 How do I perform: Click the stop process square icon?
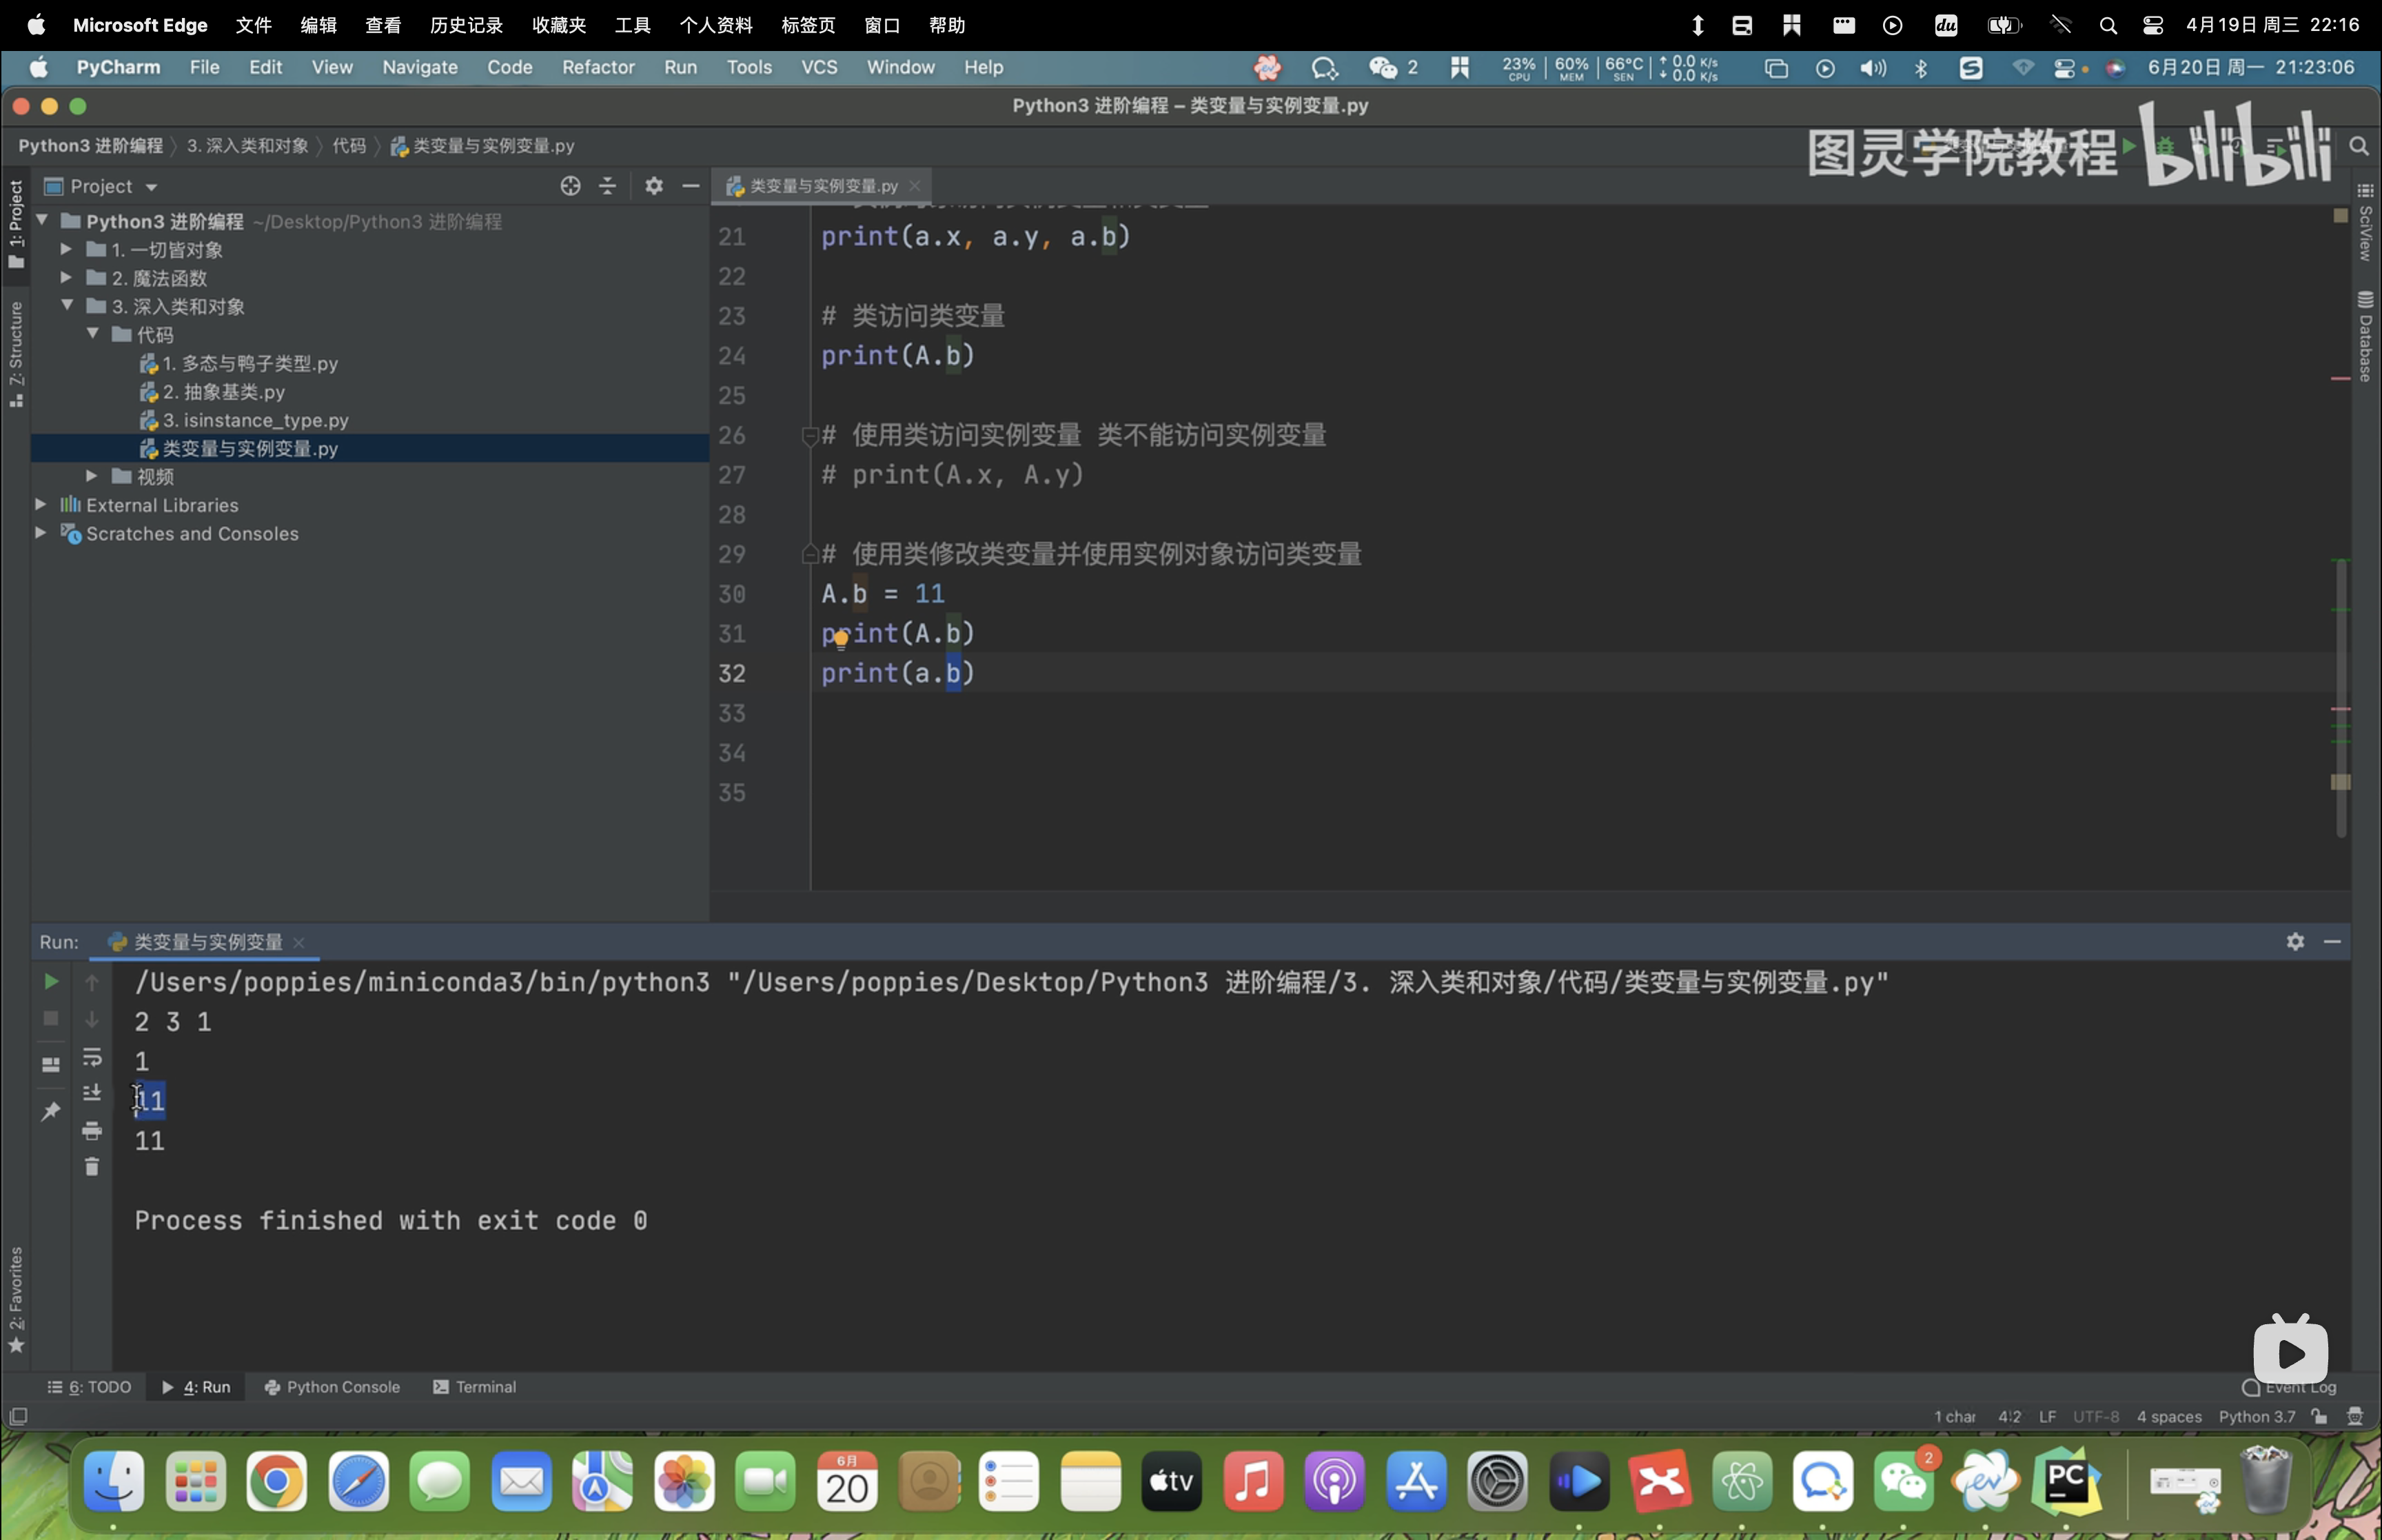click(x=51, y=1019)
